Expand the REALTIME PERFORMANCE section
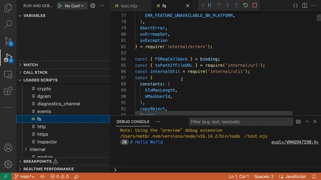Screen dimensions: 321x180 click(x=63, y=169)
